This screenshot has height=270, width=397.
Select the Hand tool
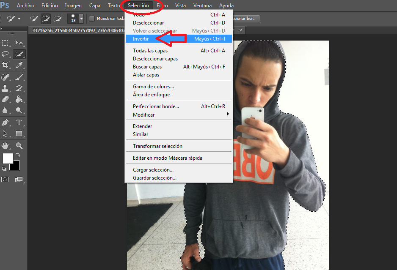5,146
